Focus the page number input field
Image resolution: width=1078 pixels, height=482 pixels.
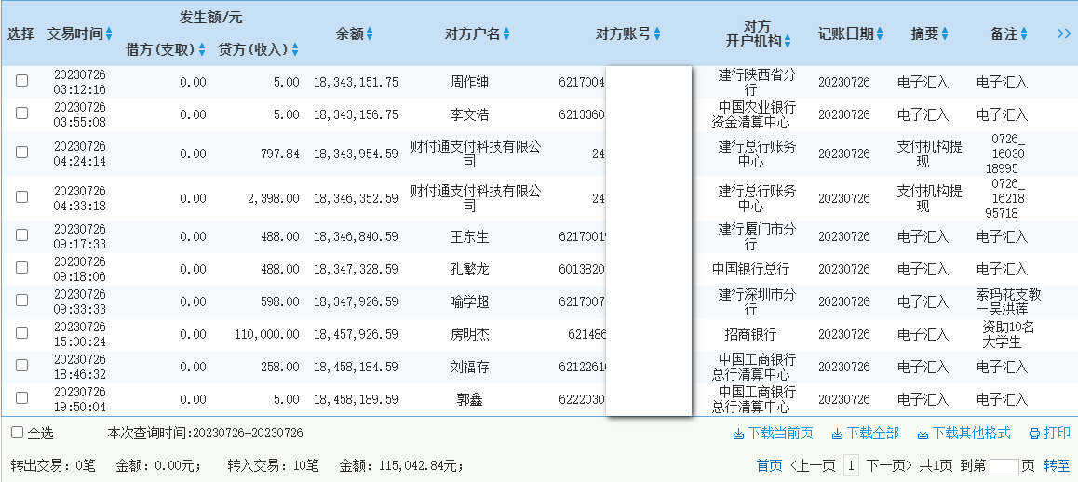coord(1004,467)
